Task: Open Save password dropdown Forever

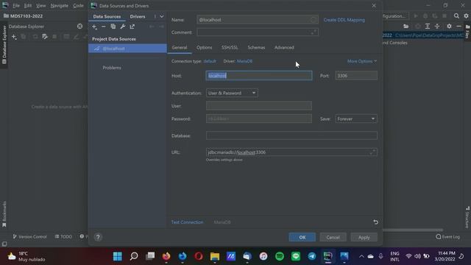Action: [356, 119]
